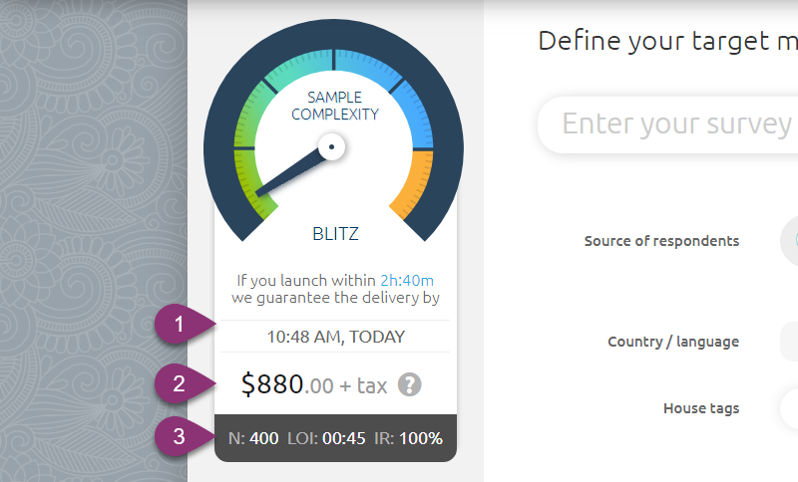
Task: Click the 2h:40m launch time text
Action: point(407,280)
